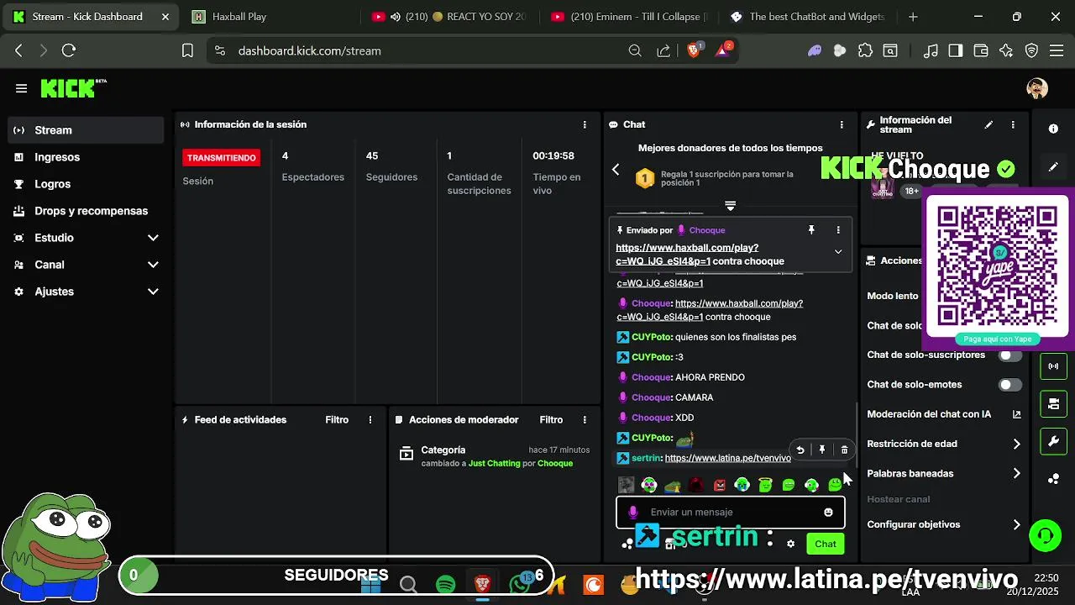Edit stream info with the pencil icon
This screenshot has width=1075, height=605.
(988, 124)
